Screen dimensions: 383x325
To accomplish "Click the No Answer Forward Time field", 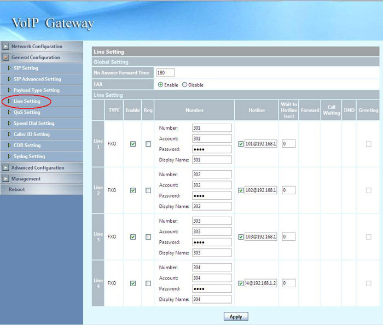I will 165,73.
